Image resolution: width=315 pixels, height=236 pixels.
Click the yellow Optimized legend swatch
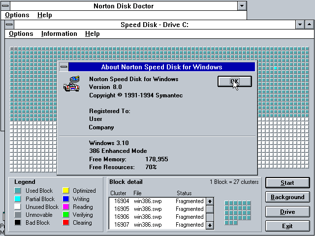coord(65,191)
